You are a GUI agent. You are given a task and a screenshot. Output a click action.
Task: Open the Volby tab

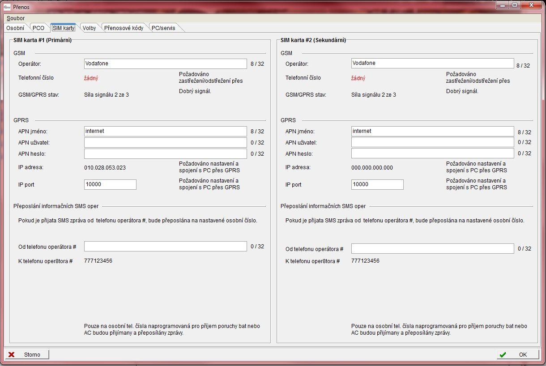(x=89, y=28)
